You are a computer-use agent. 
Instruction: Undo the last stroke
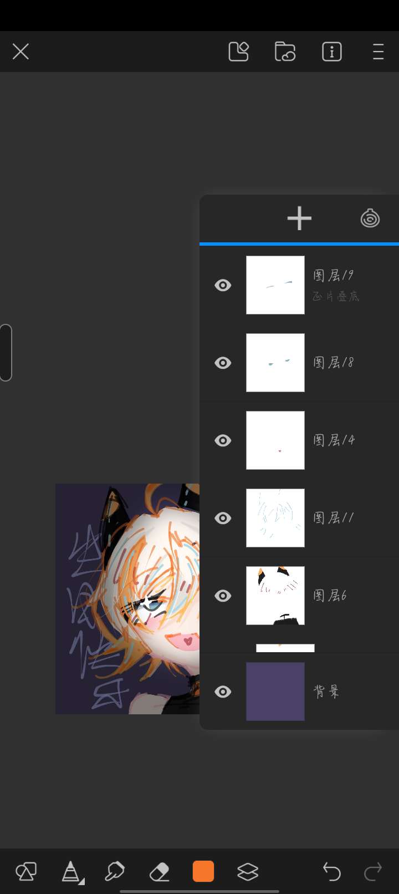click(331, 872)
